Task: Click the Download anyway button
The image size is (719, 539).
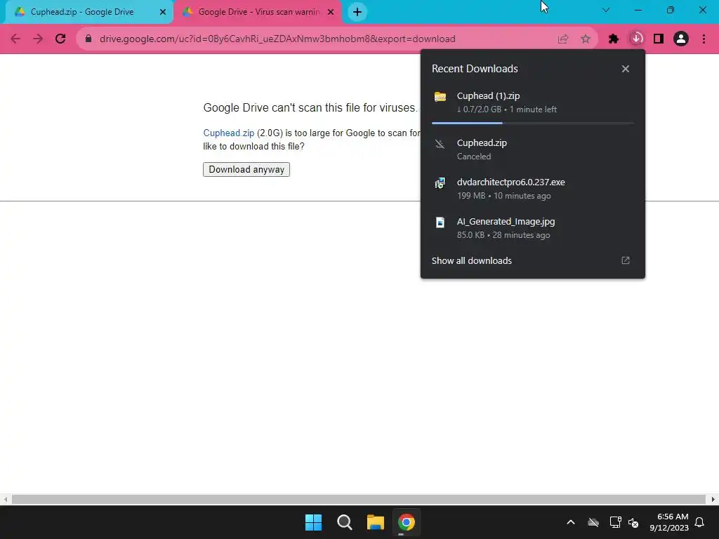Action: pos(246,170)
